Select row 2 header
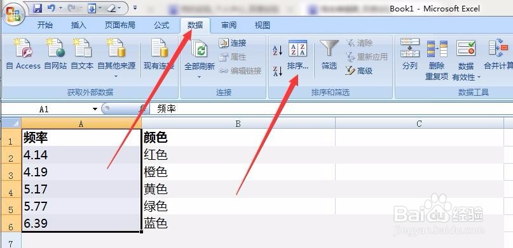513x248 pixels. click(11, 155)
